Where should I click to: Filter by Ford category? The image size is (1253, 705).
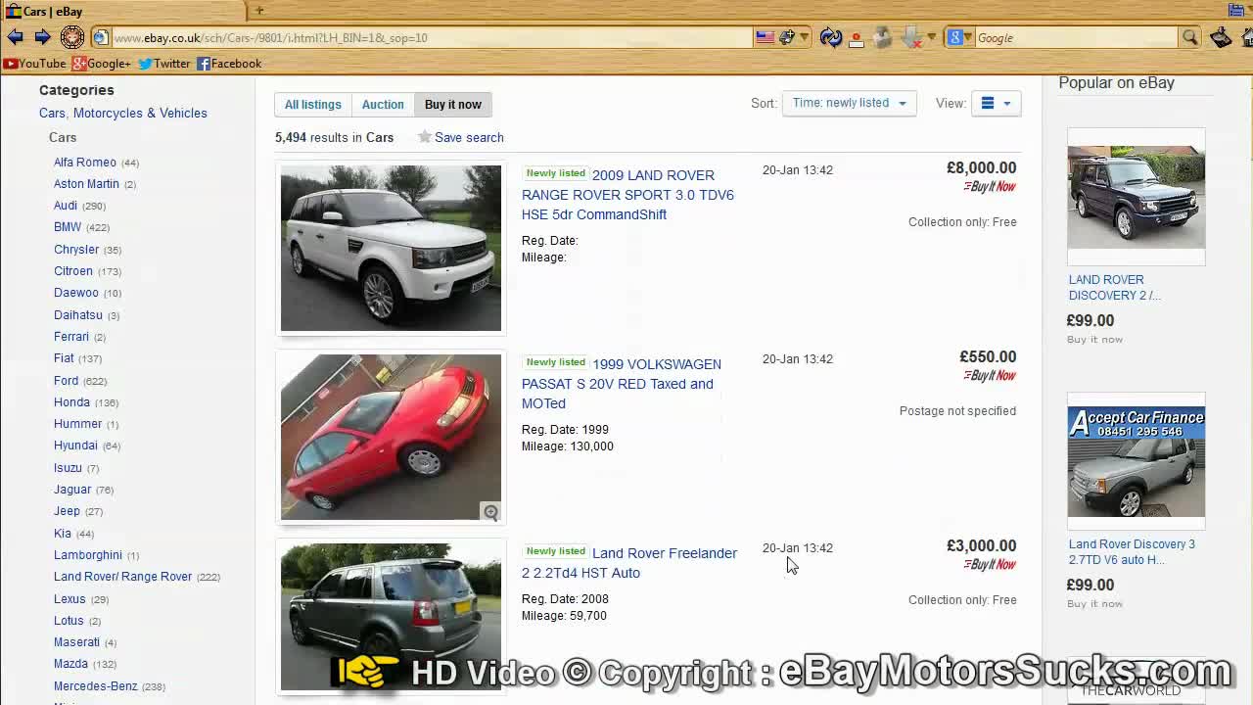point(66,380)
